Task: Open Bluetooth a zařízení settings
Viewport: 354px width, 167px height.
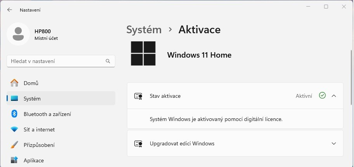Action: [47, 114]
